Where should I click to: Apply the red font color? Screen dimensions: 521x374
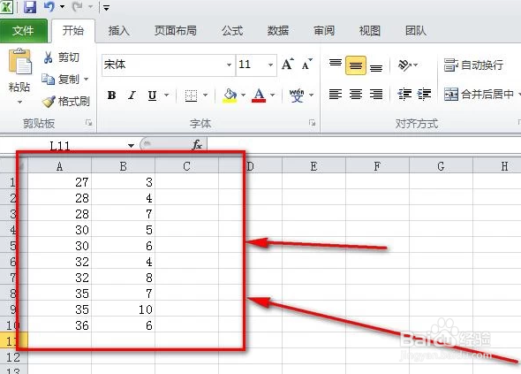(x=259, y=95)
